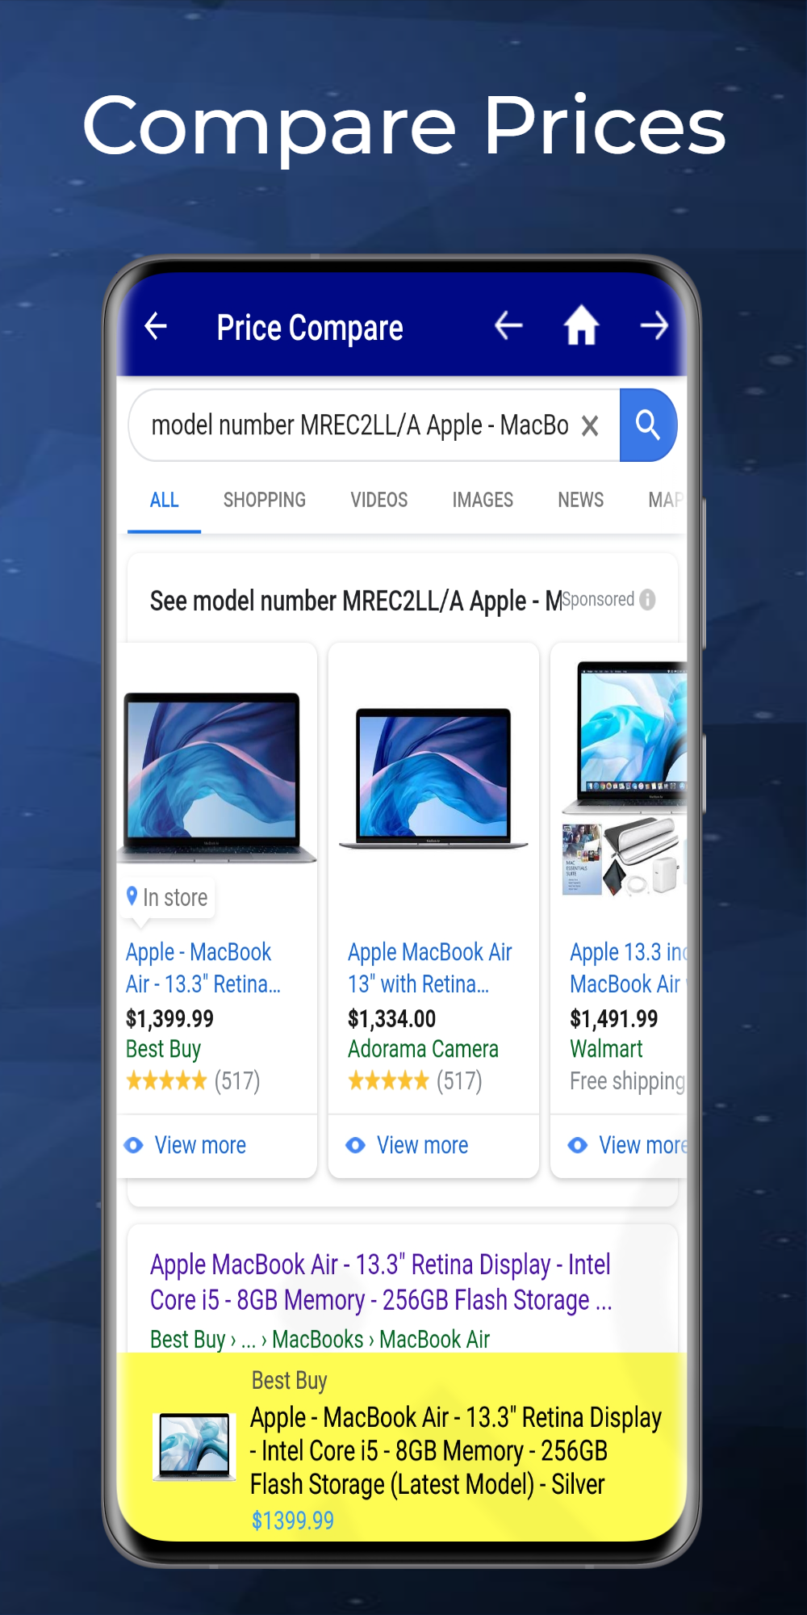Open the Sponsored info icon
807x1615 pixels.
pyautogui.click(x=647, y=600)
